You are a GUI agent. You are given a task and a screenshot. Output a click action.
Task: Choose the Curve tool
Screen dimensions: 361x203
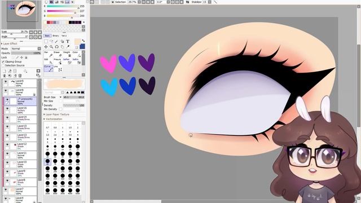coord(49,68)
